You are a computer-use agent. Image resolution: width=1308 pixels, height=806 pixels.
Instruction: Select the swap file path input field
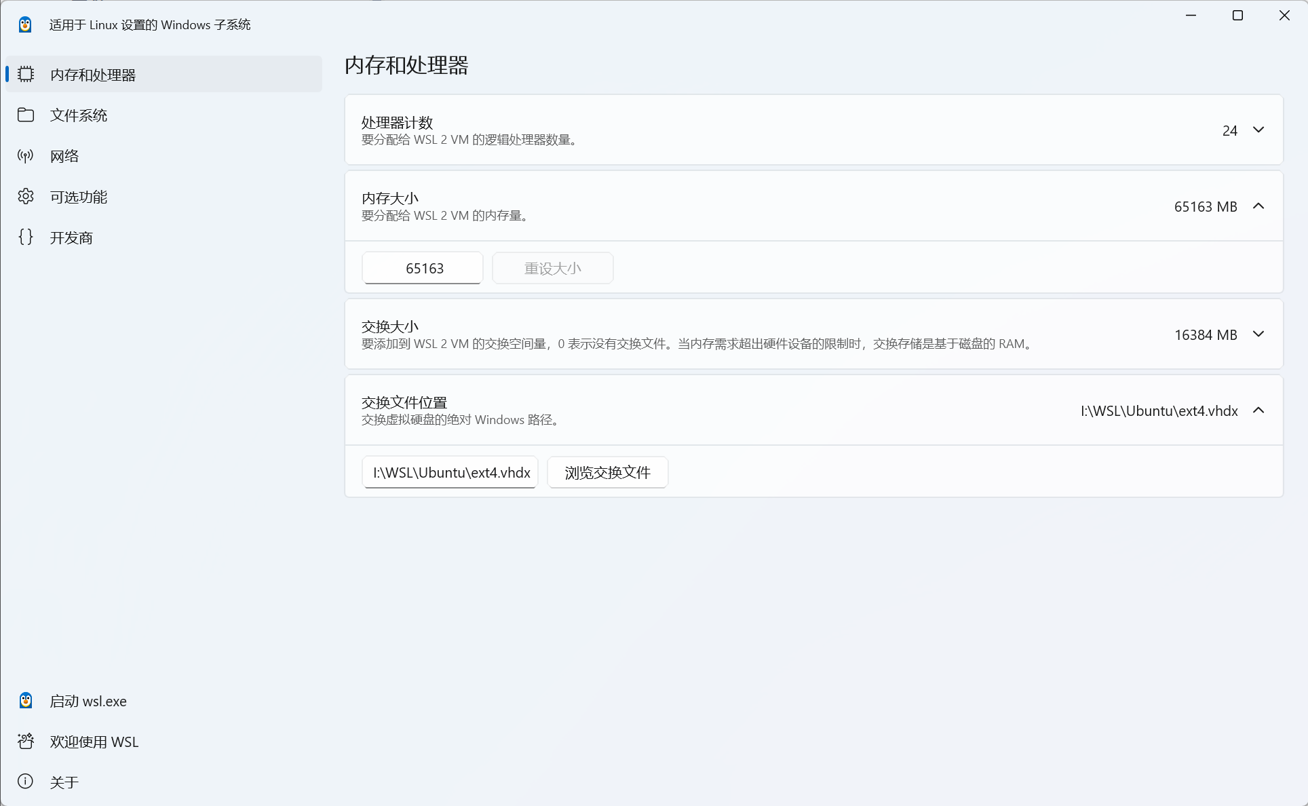(450, 472)
